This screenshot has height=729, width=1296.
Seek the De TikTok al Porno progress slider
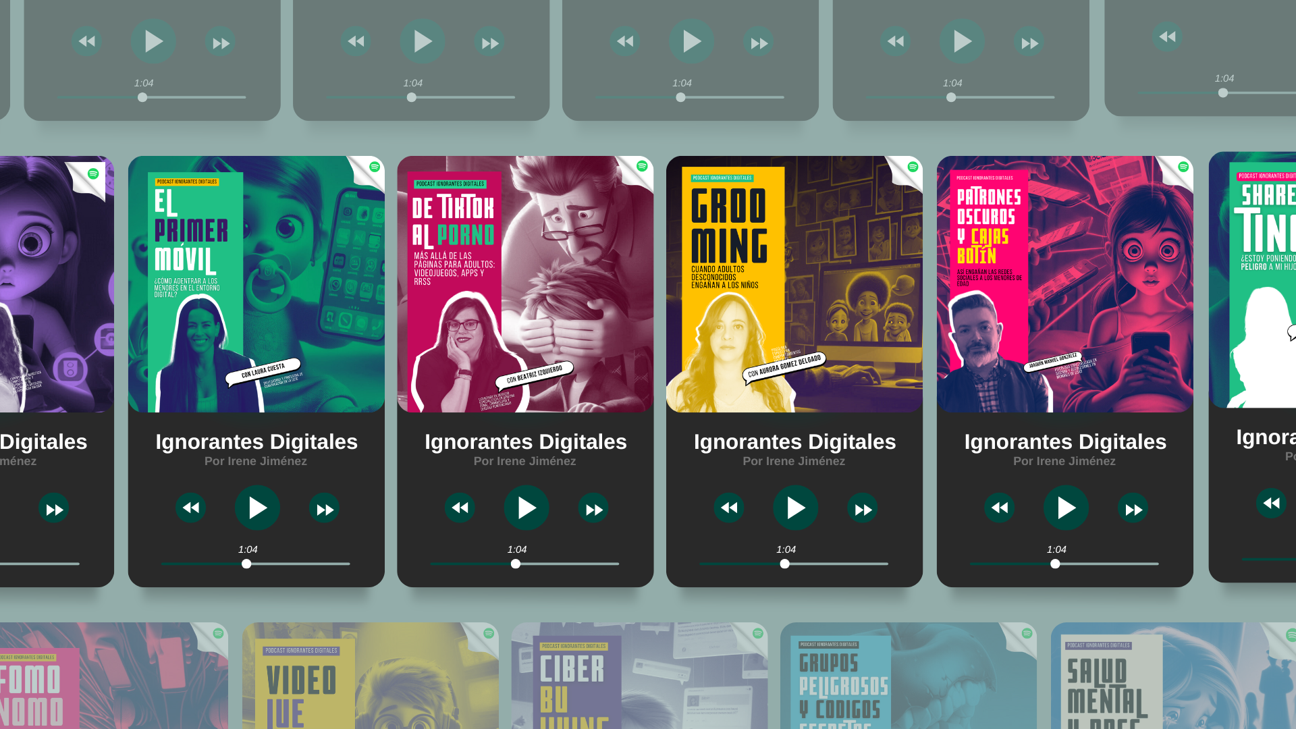pos(525,564)
